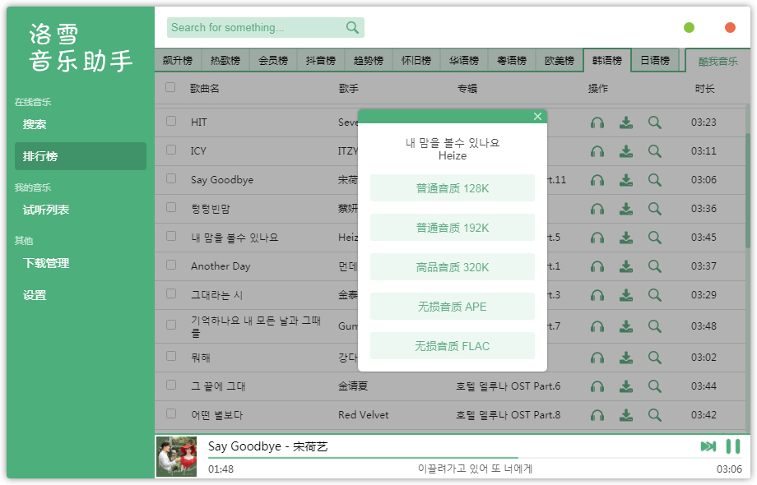Select all songs with header checkbox

pyautogui.click(x=170, y=87)
